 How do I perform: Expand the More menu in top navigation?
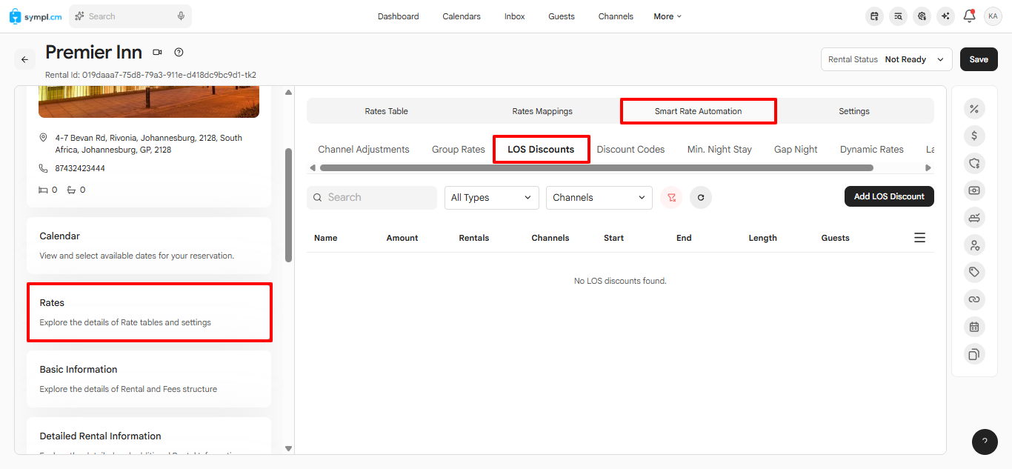pos(667,16)
